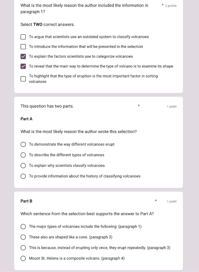
Task: Check 'To argue that scientists use an outdated system'
Action: tap(23, 37)
